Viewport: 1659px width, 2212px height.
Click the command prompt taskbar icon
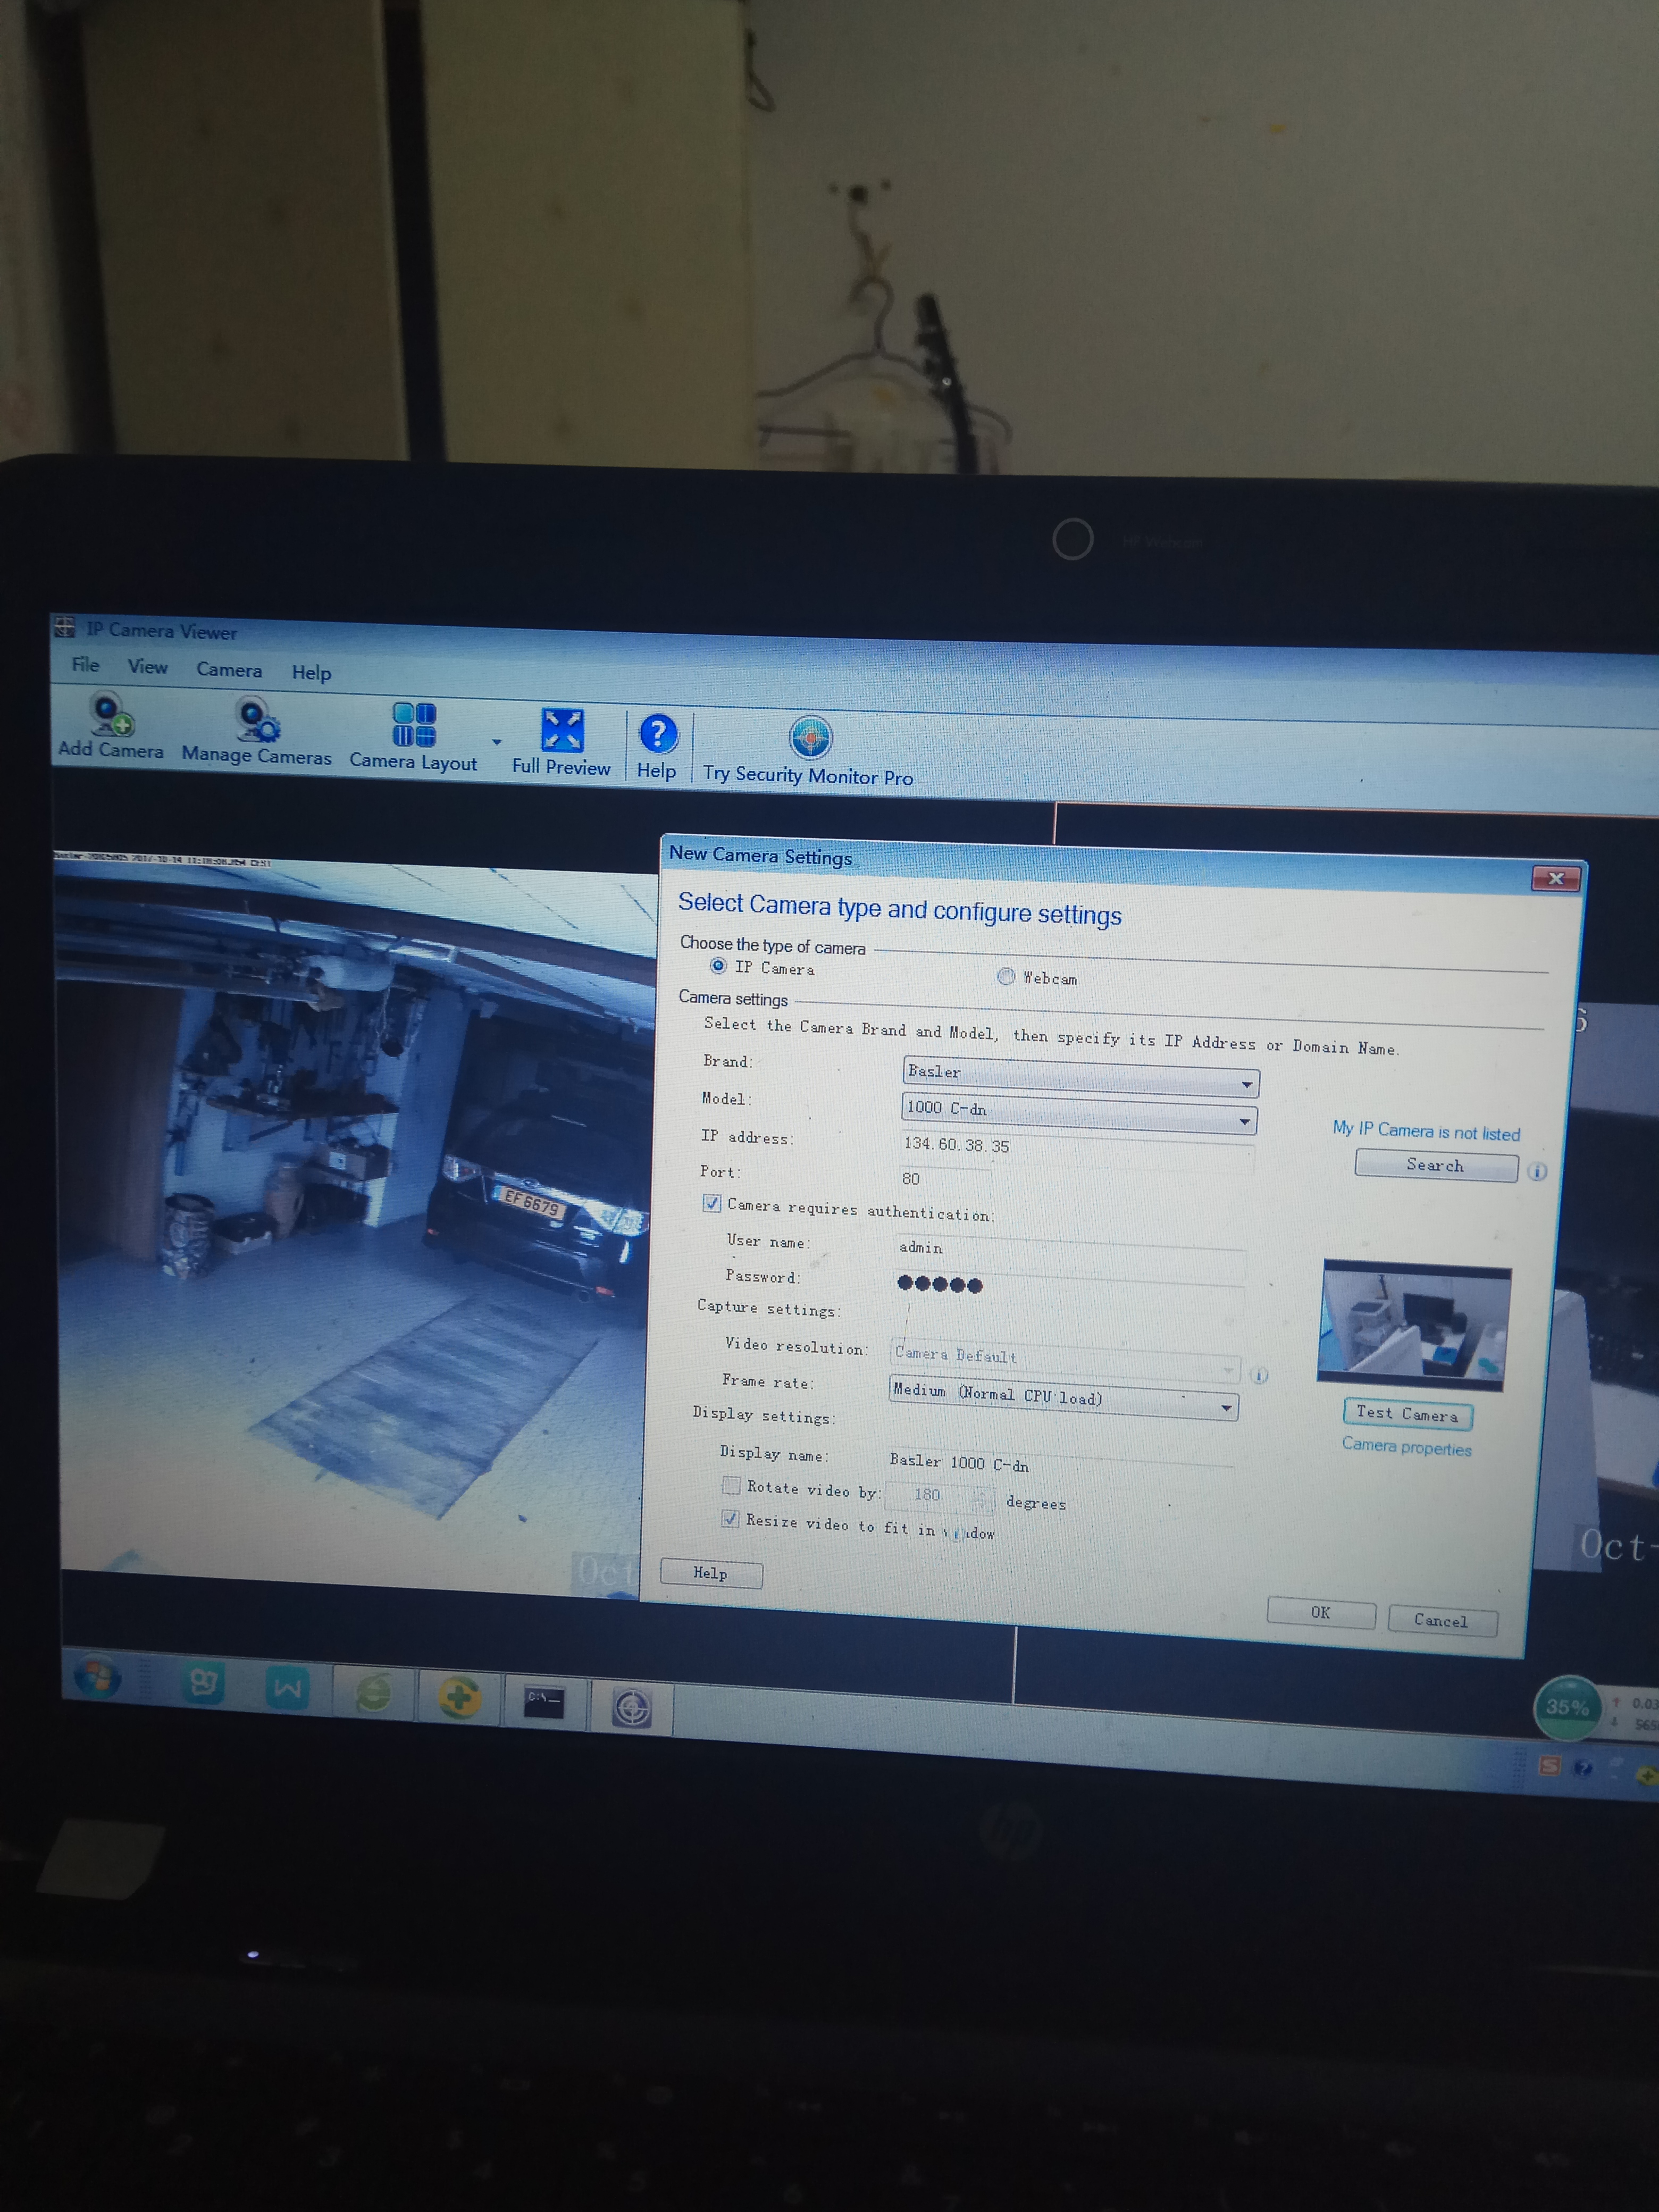pyautogui.click(x=545, y=1701)
